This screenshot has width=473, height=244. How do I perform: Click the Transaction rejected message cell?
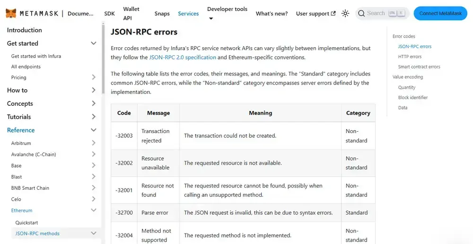point(158,136)
